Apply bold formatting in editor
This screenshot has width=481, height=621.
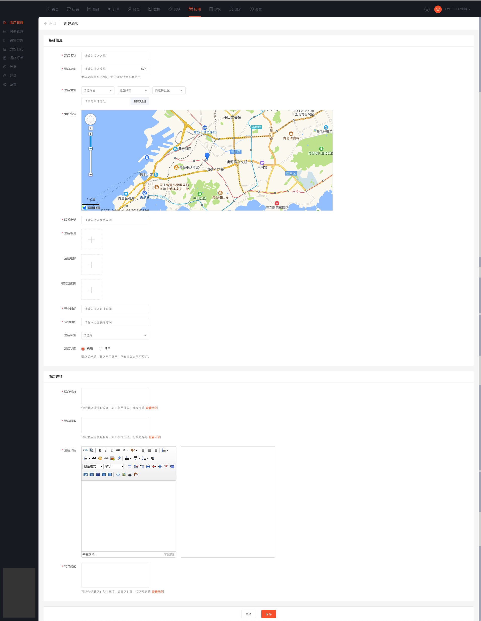100,450
